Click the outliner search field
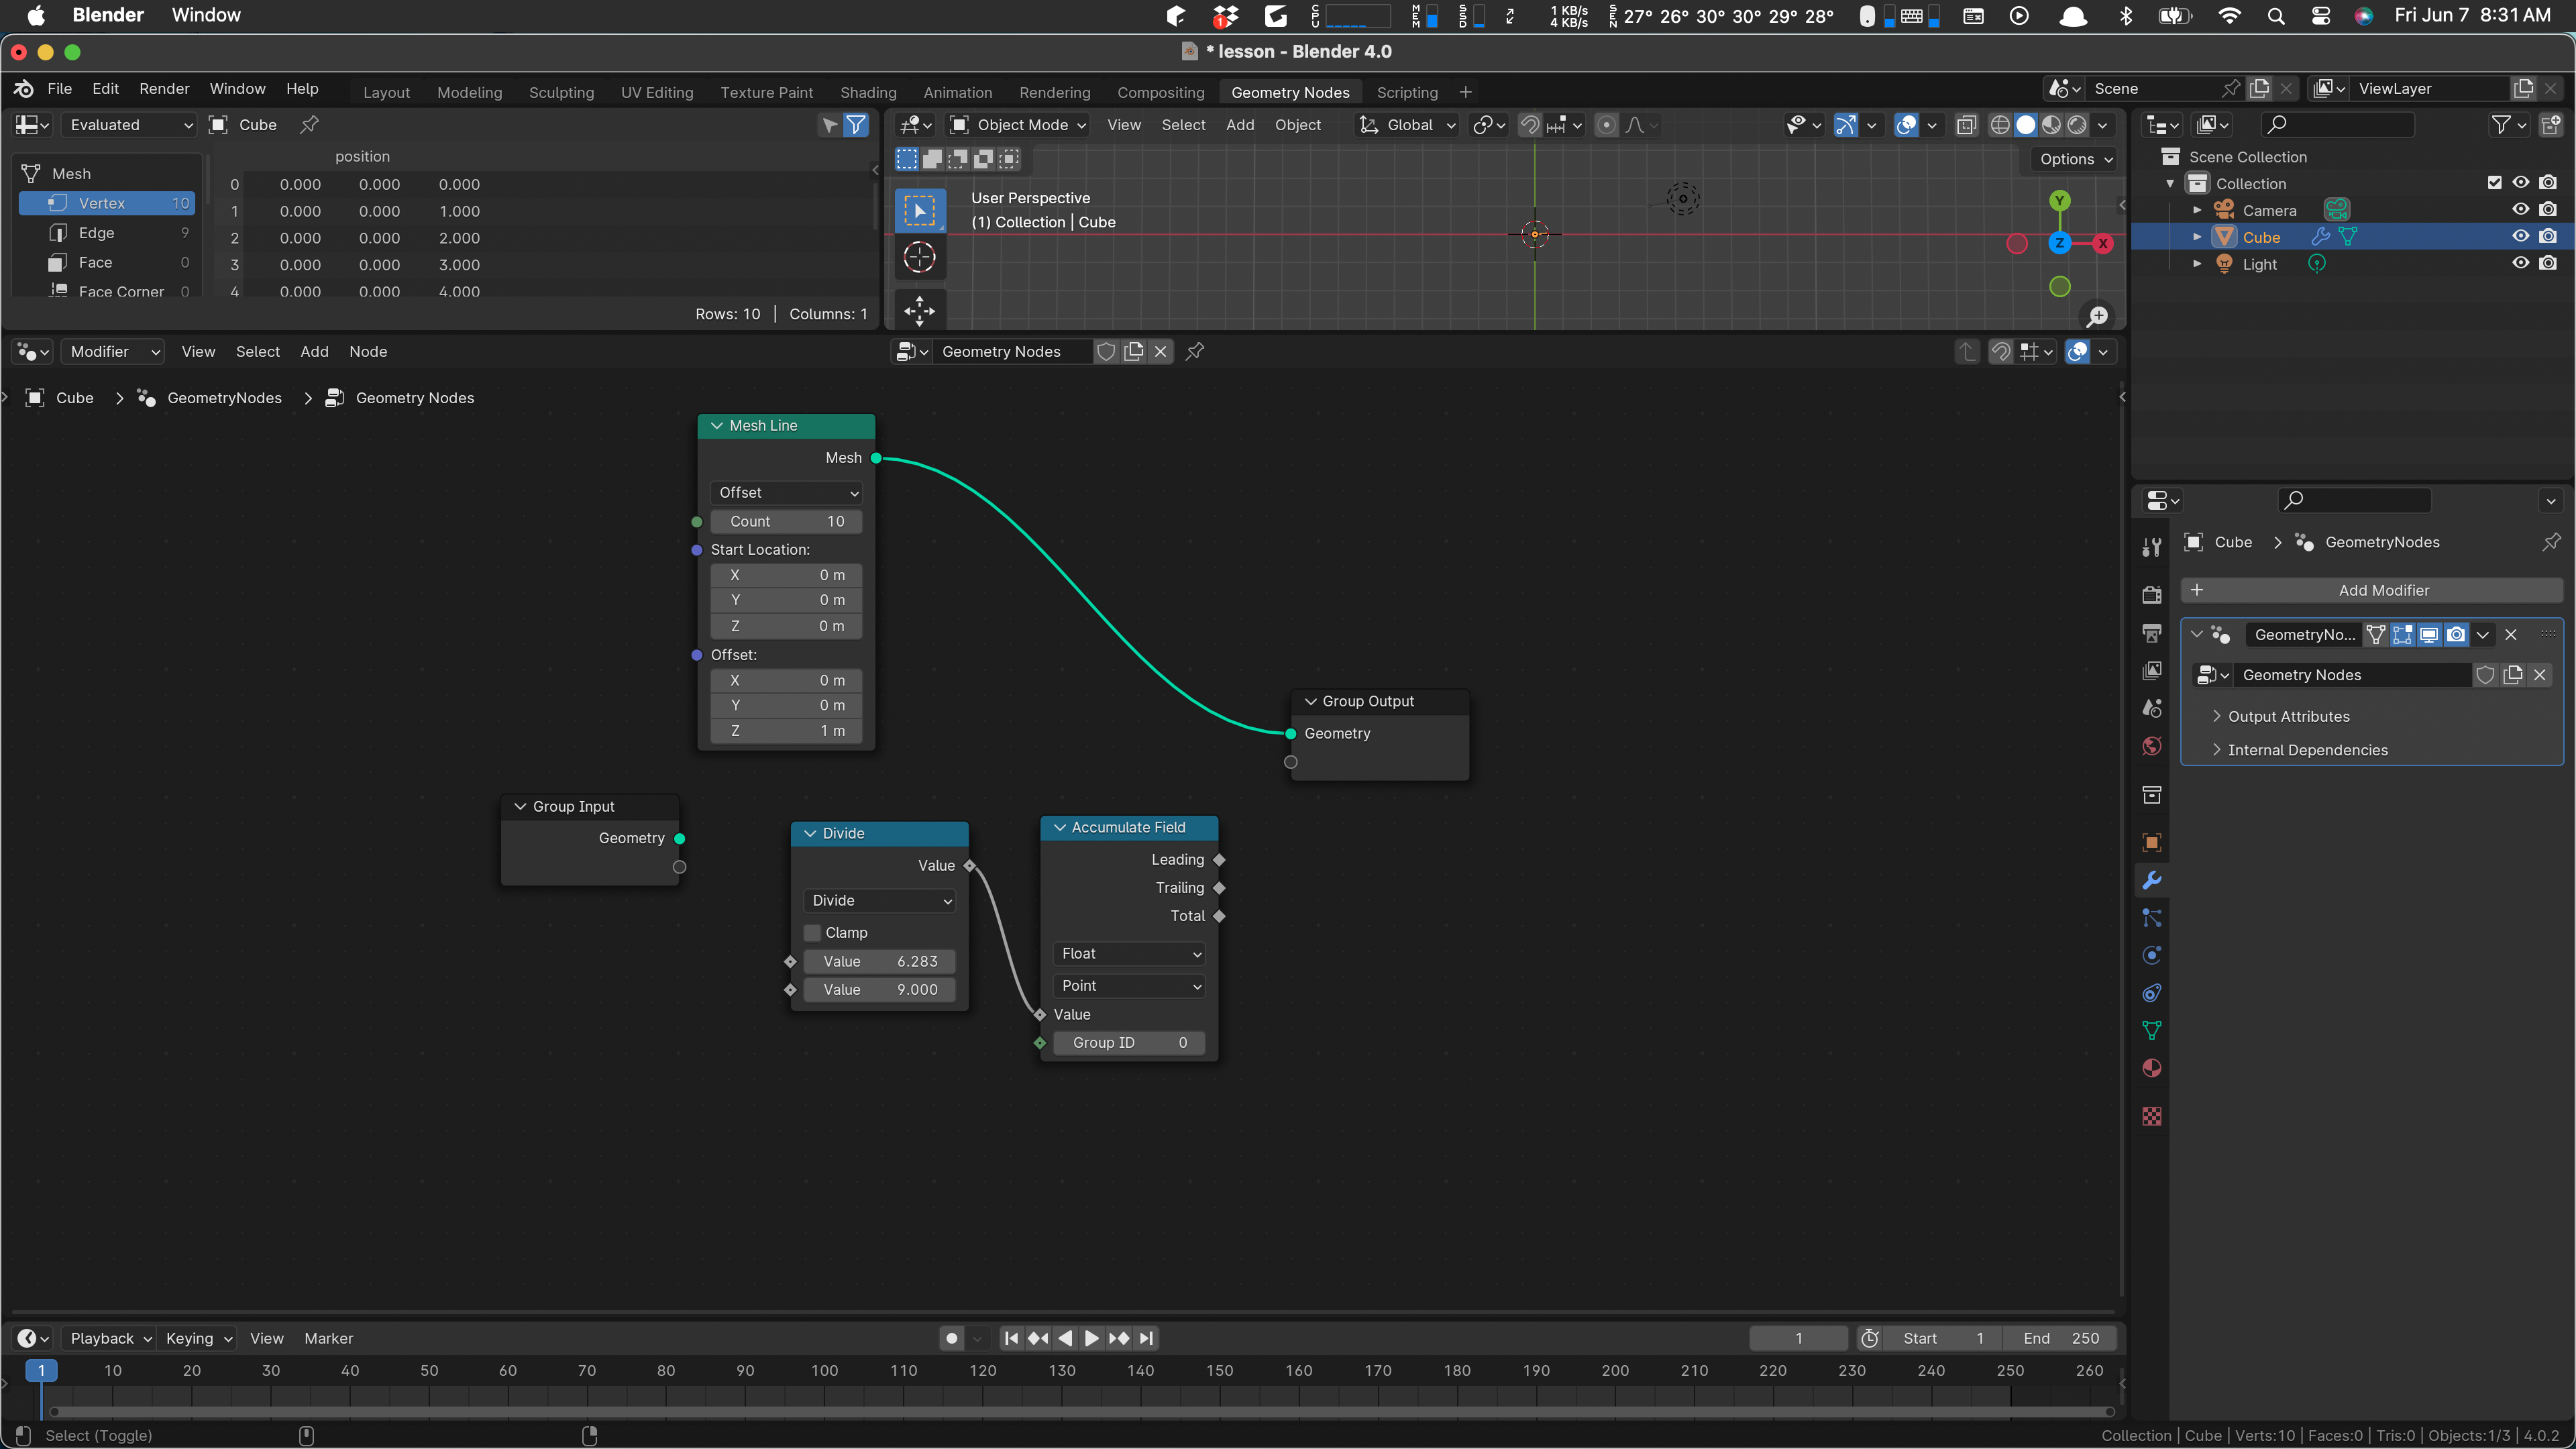The image size is (2576, 1449). point(2338,124)
